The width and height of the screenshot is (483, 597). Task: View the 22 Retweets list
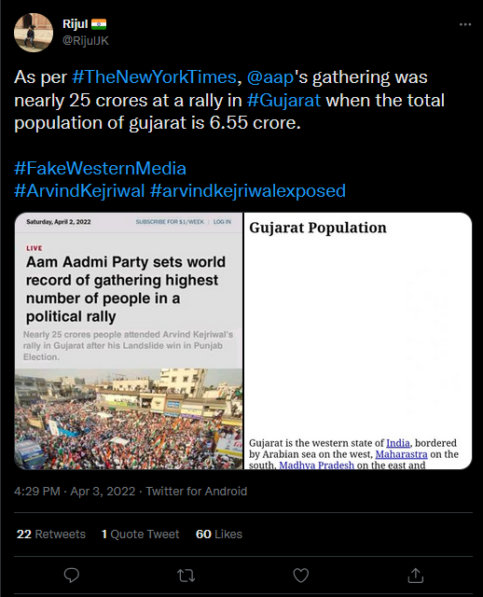tap(51, 535)
